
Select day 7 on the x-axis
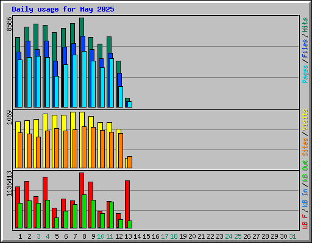[x=75, y=236]
